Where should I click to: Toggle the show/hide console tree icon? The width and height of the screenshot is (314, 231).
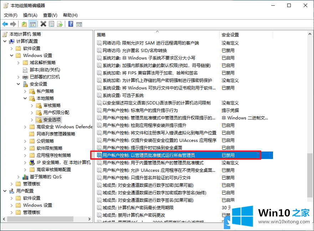[x=33, y=24]
